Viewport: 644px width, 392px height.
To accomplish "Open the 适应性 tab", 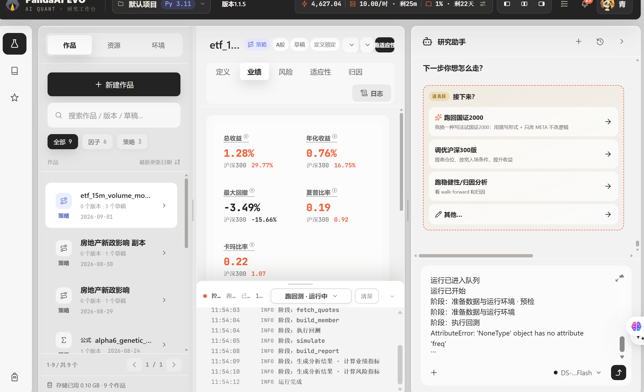I will (x=320, y=72).
